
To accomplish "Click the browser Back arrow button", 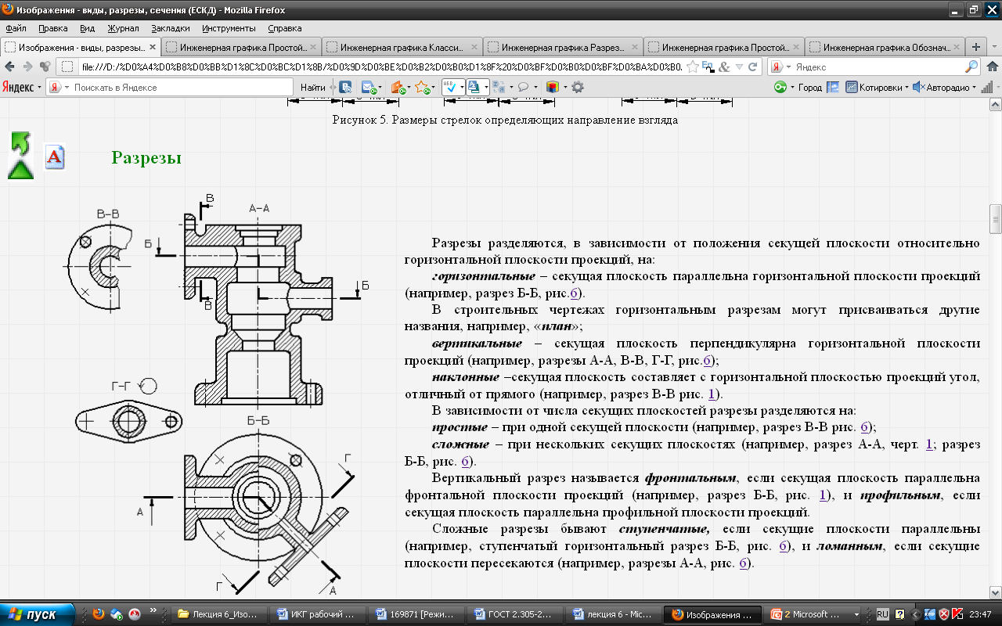I will (9, 67).
